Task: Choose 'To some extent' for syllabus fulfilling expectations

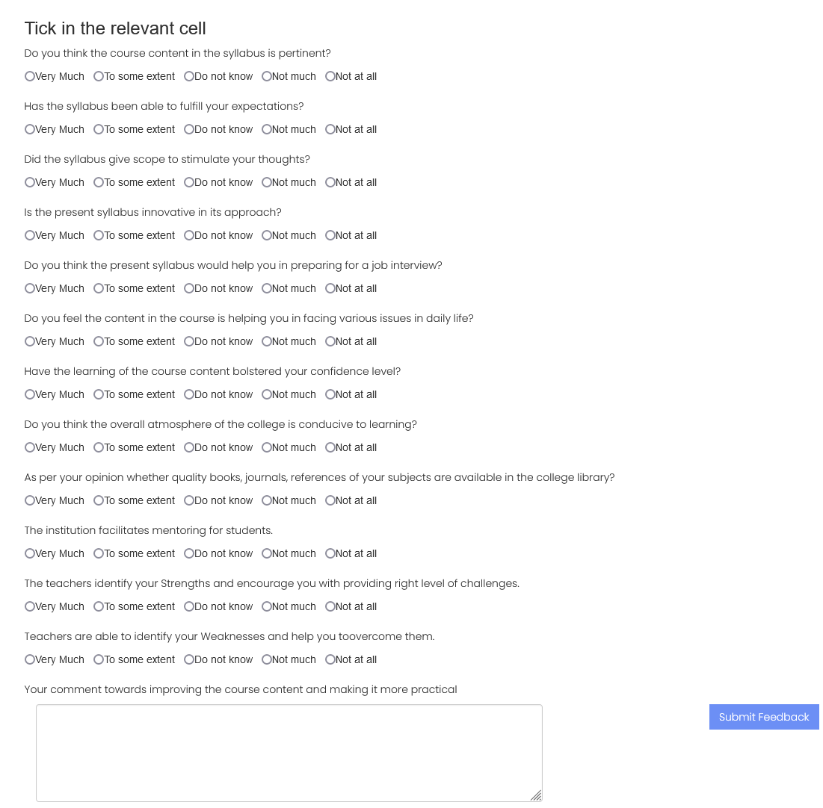Action: [99, 129]
